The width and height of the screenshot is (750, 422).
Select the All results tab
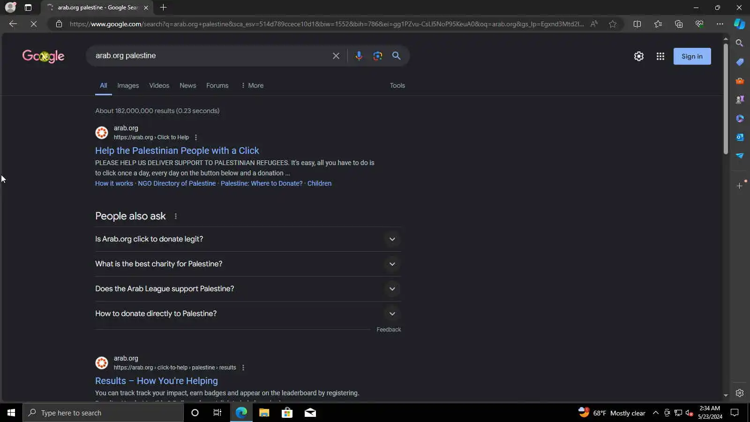pyautogui.click(x=104, y=85)
